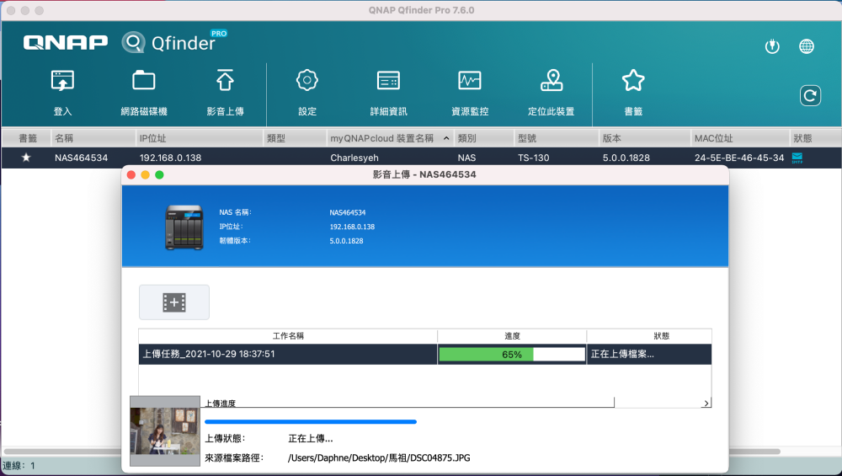842x476 pixels.
Task: Select the 上傳任務_2021-10-29 18:37:51 task row
Action: [287, 355]
